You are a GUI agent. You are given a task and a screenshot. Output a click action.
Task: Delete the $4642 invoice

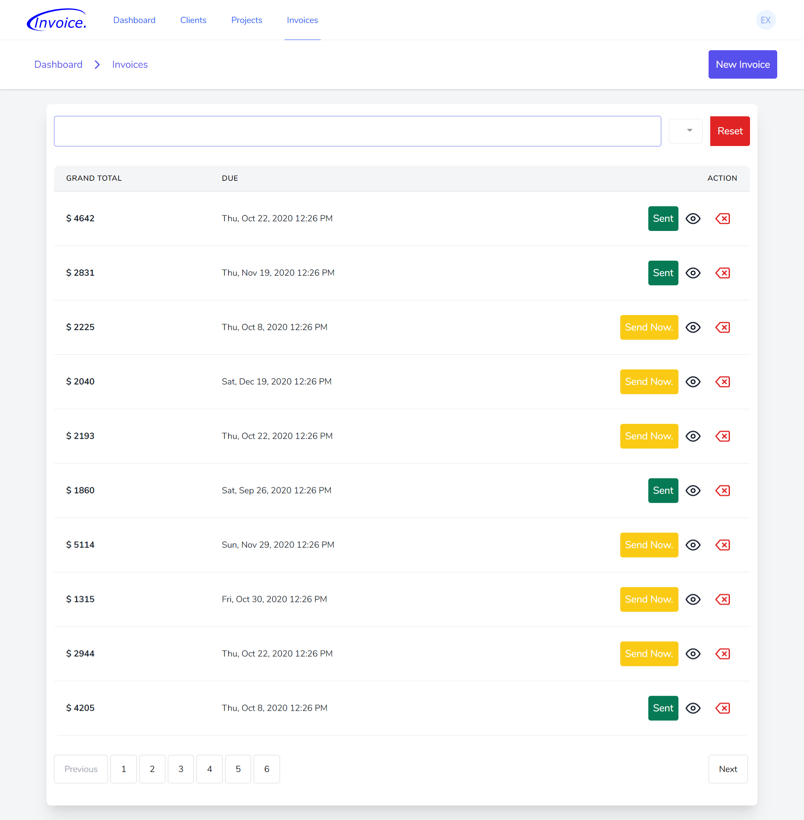pyautogui.click(x=722, y=219)
